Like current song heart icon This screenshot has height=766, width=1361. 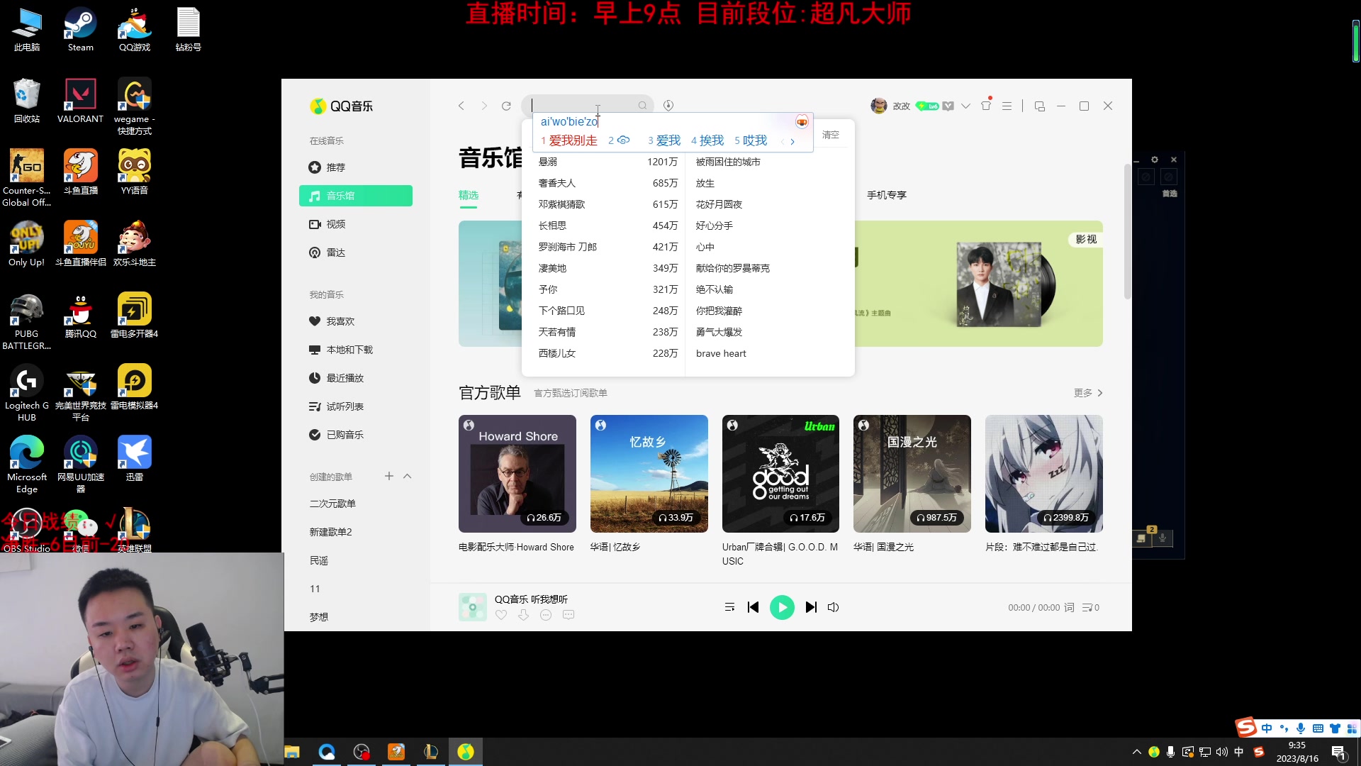click(x=501, y=615)
